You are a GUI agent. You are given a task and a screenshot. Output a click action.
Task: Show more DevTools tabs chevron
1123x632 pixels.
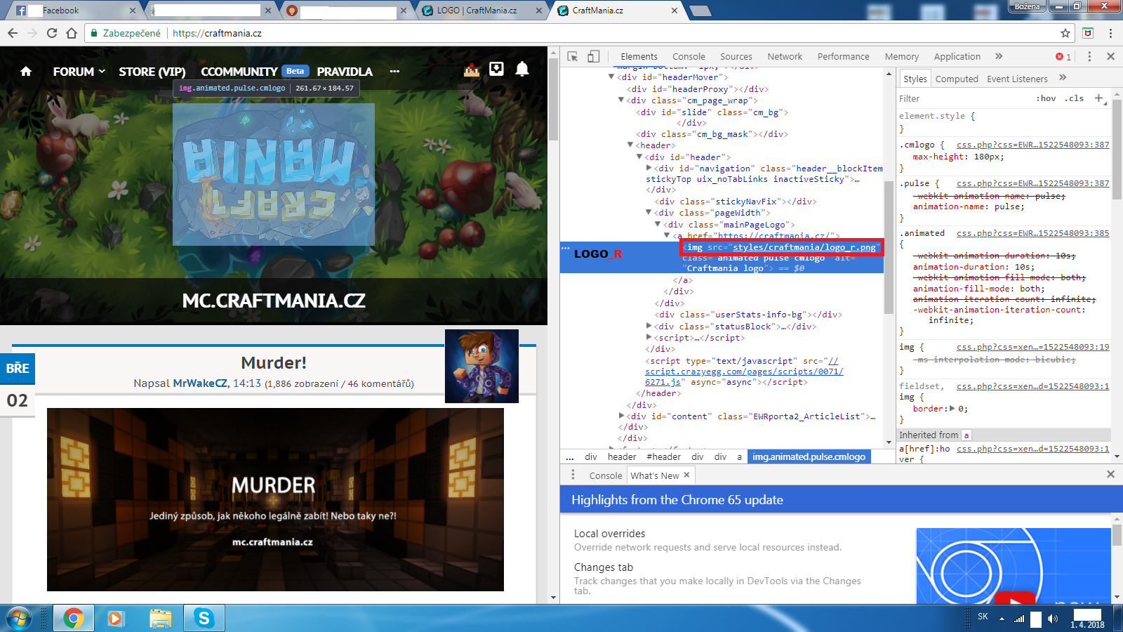[999, 56]
